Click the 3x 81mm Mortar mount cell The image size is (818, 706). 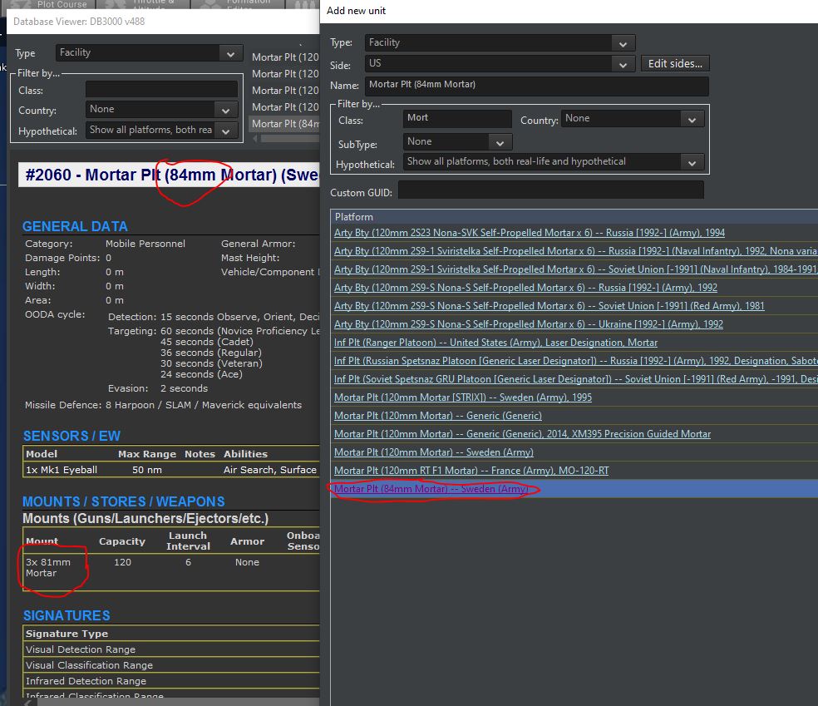[x=48, y=567]
